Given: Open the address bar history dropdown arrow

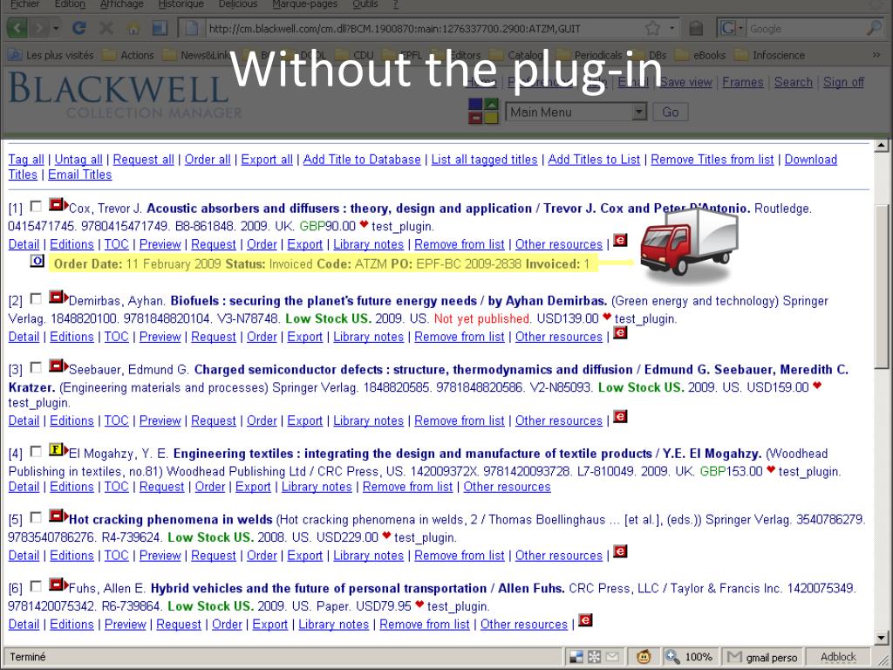Looking at the screenshot, I should coord(672,28).
